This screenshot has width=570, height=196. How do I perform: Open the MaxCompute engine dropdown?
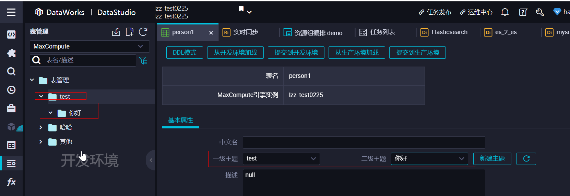point(90,46)
